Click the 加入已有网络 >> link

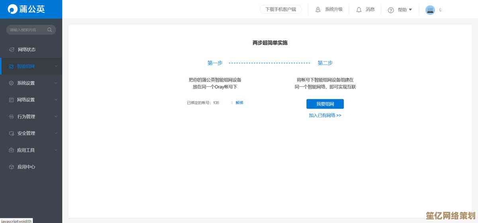(325, 115)
